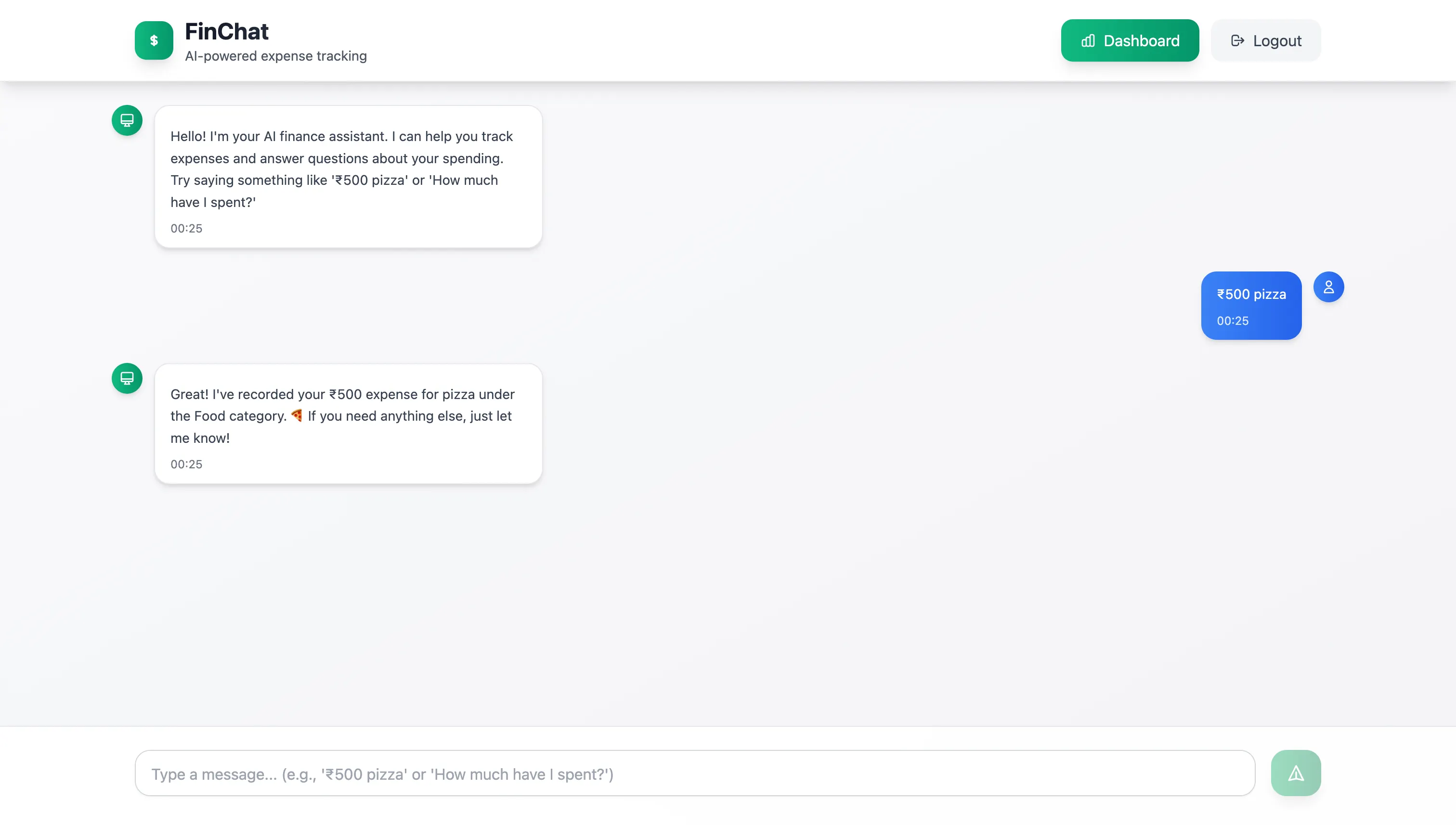Screen dimensions: 1456x825
Task: Log out of FinChat
Action: pos(1265,40)
